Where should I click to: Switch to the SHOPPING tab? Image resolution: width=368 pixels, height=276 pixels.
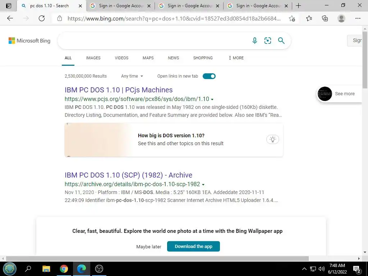(x=203, y=58)
